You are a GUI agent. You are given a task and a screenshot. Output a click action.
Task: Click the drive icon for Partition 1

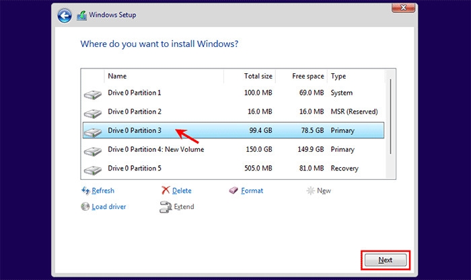click(93, 95)
